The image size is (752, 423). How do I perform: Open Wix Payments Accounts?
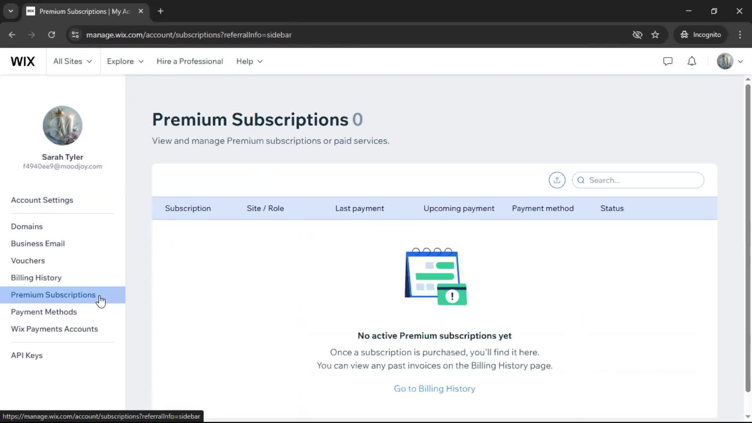(54, 329)
